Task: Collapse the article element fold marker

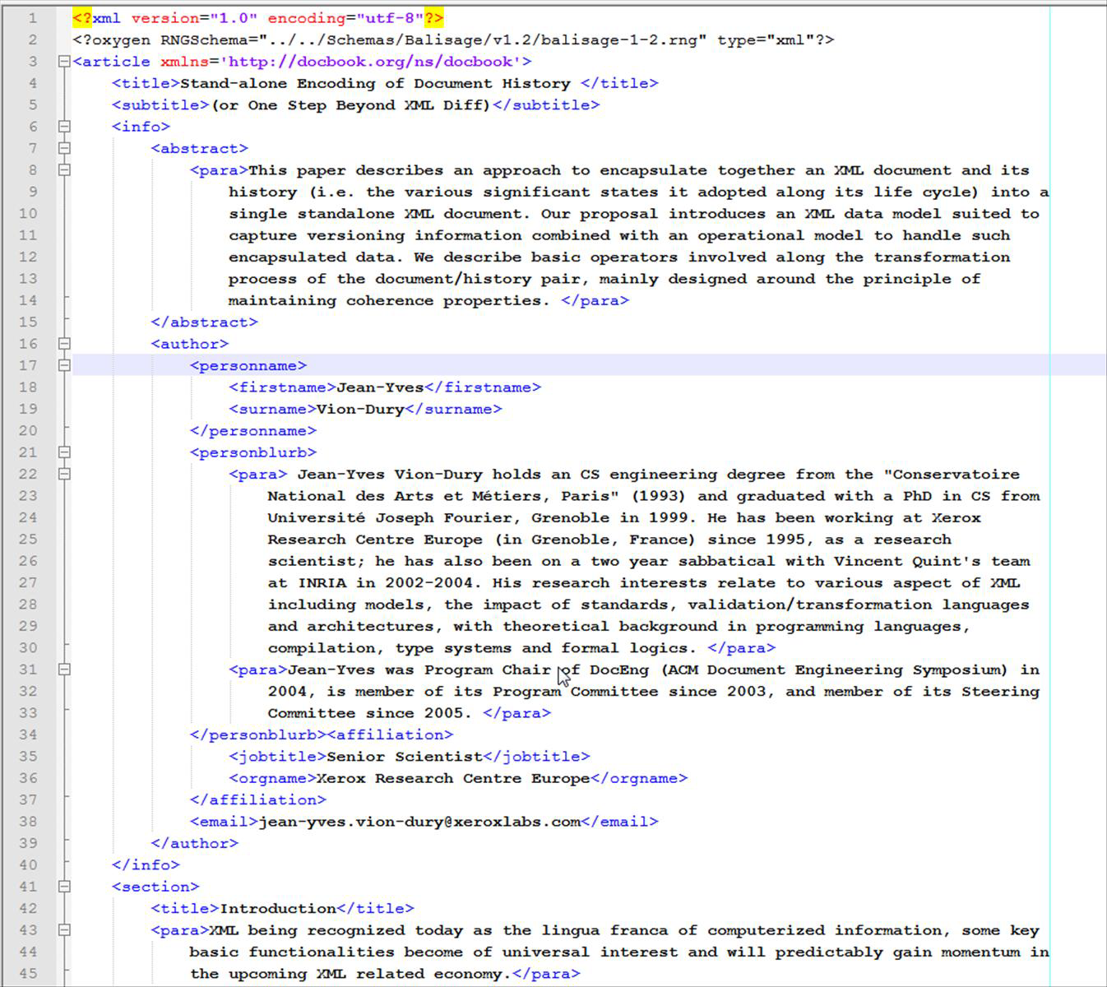Action: [x=64, y=62]
